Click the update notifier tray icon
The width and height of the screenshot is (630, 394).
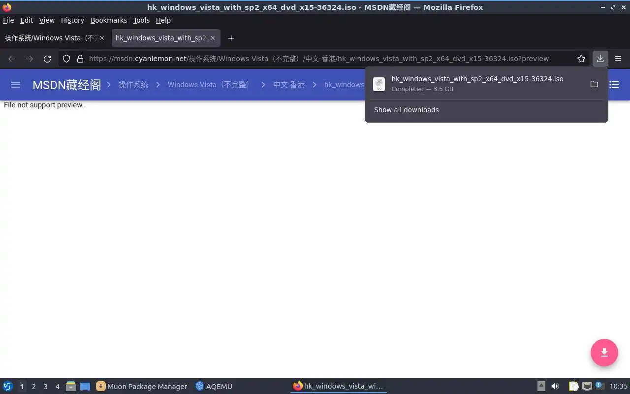599,386
